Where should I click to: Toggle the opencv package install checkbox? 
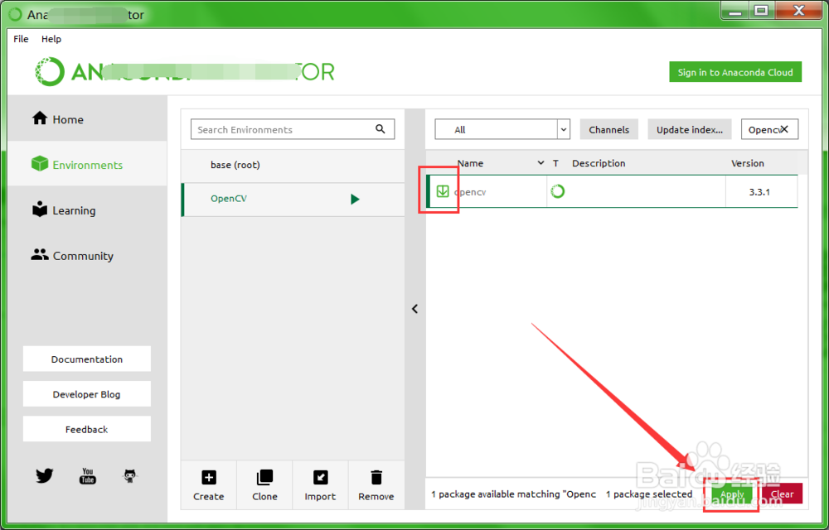pyautogui.click(x=443, y=191)
